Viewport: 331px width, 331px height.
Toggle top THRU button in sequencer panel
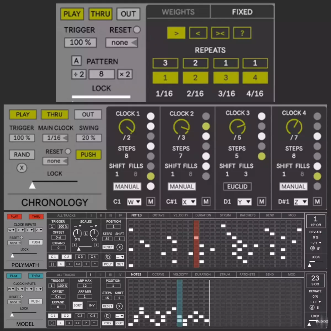tap(100, 14)
